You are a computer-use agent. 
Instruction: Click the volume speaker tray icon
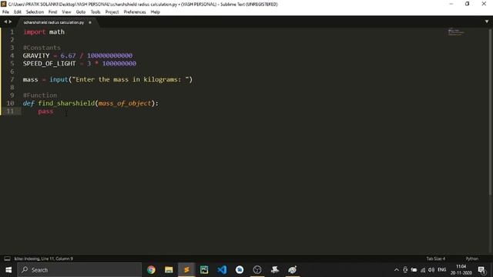(x=431, y=270)
